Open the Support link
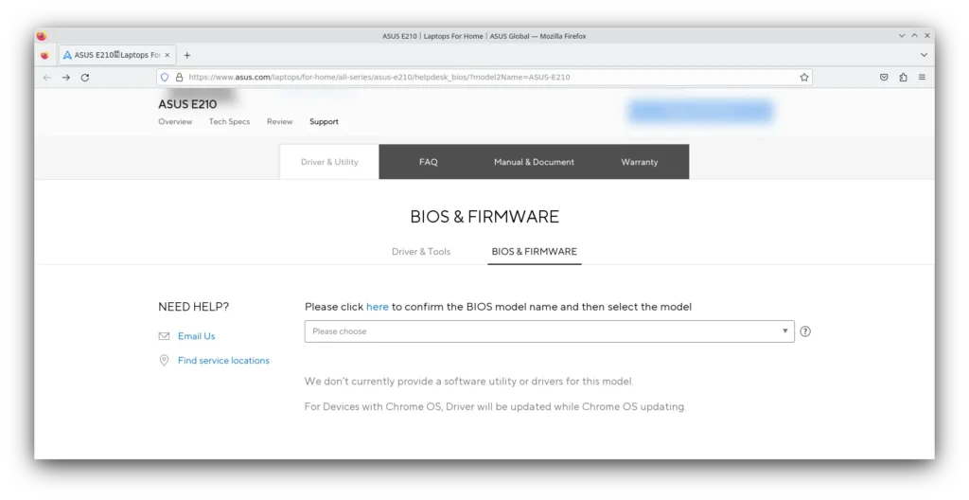The height and width of the screenshot is (500, 969). click(x=324, y=122)
